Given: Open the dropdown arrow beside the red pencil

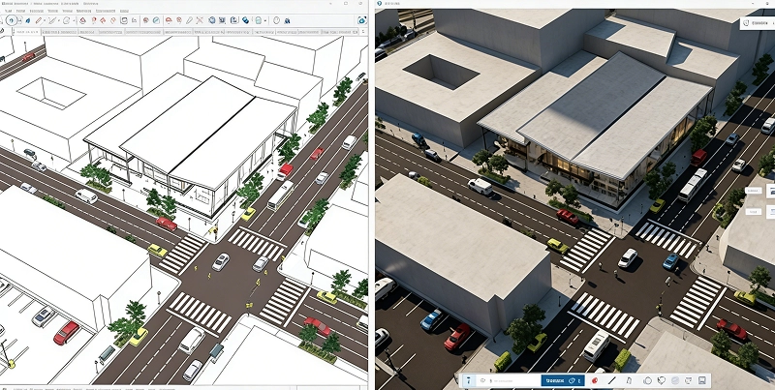Looking at the screenshot, I should (x=44, y=20).
